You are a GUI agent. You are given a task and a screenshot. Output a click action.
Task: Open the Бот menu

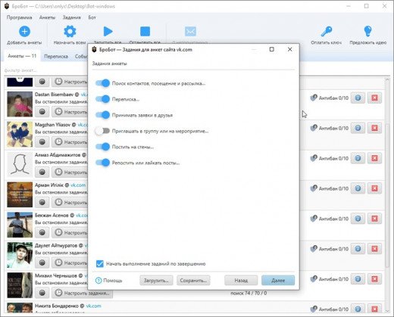pyautogui.click(x=92, y=17)
